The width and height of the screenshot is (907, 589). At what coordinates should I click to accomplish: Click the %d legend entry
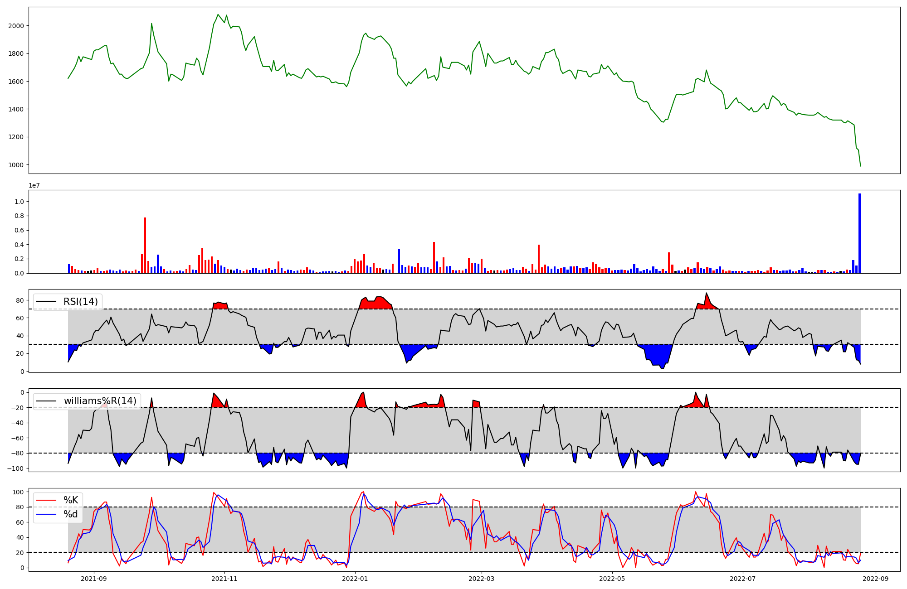[71, 514]
